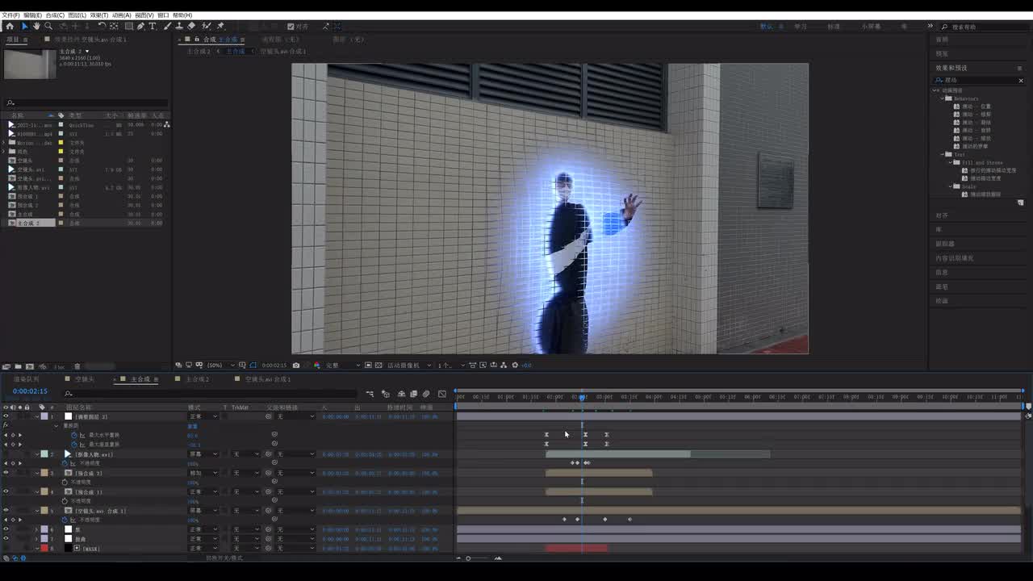Click the Home icon in the toolbar

pyautogui.click(x=10, y=26)
